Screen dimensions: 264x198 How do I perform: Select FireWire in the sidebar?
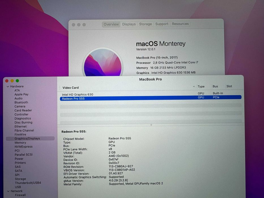coord(20,135)
